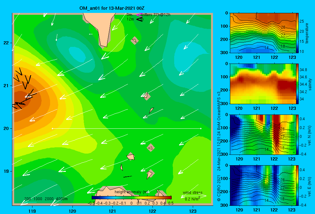Open the northward velocity section plot
Viewport: 315px width, 214px height.
(x=263, y=134)
